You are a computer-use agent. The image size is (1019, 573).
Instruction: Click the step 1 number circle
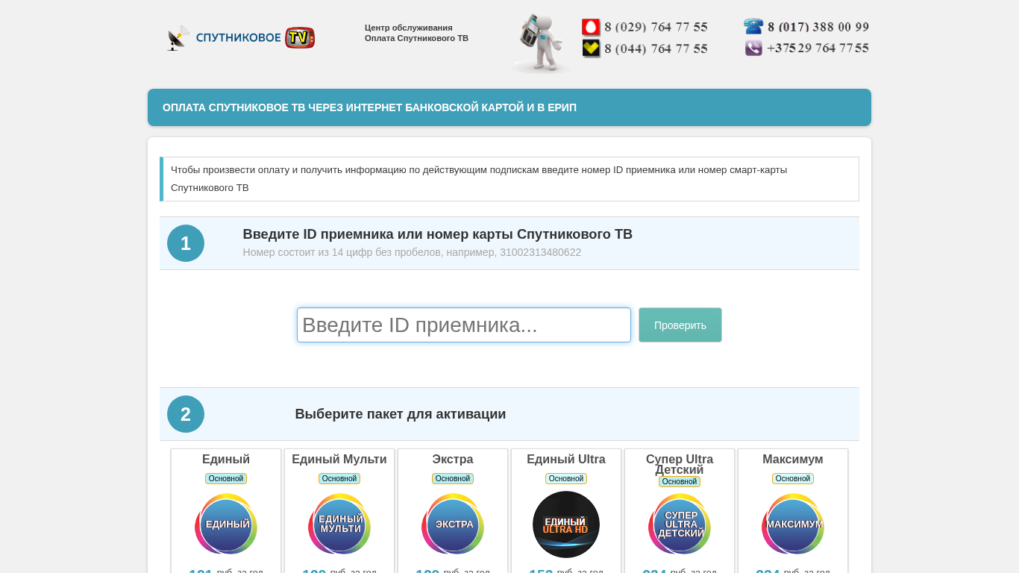186,243
